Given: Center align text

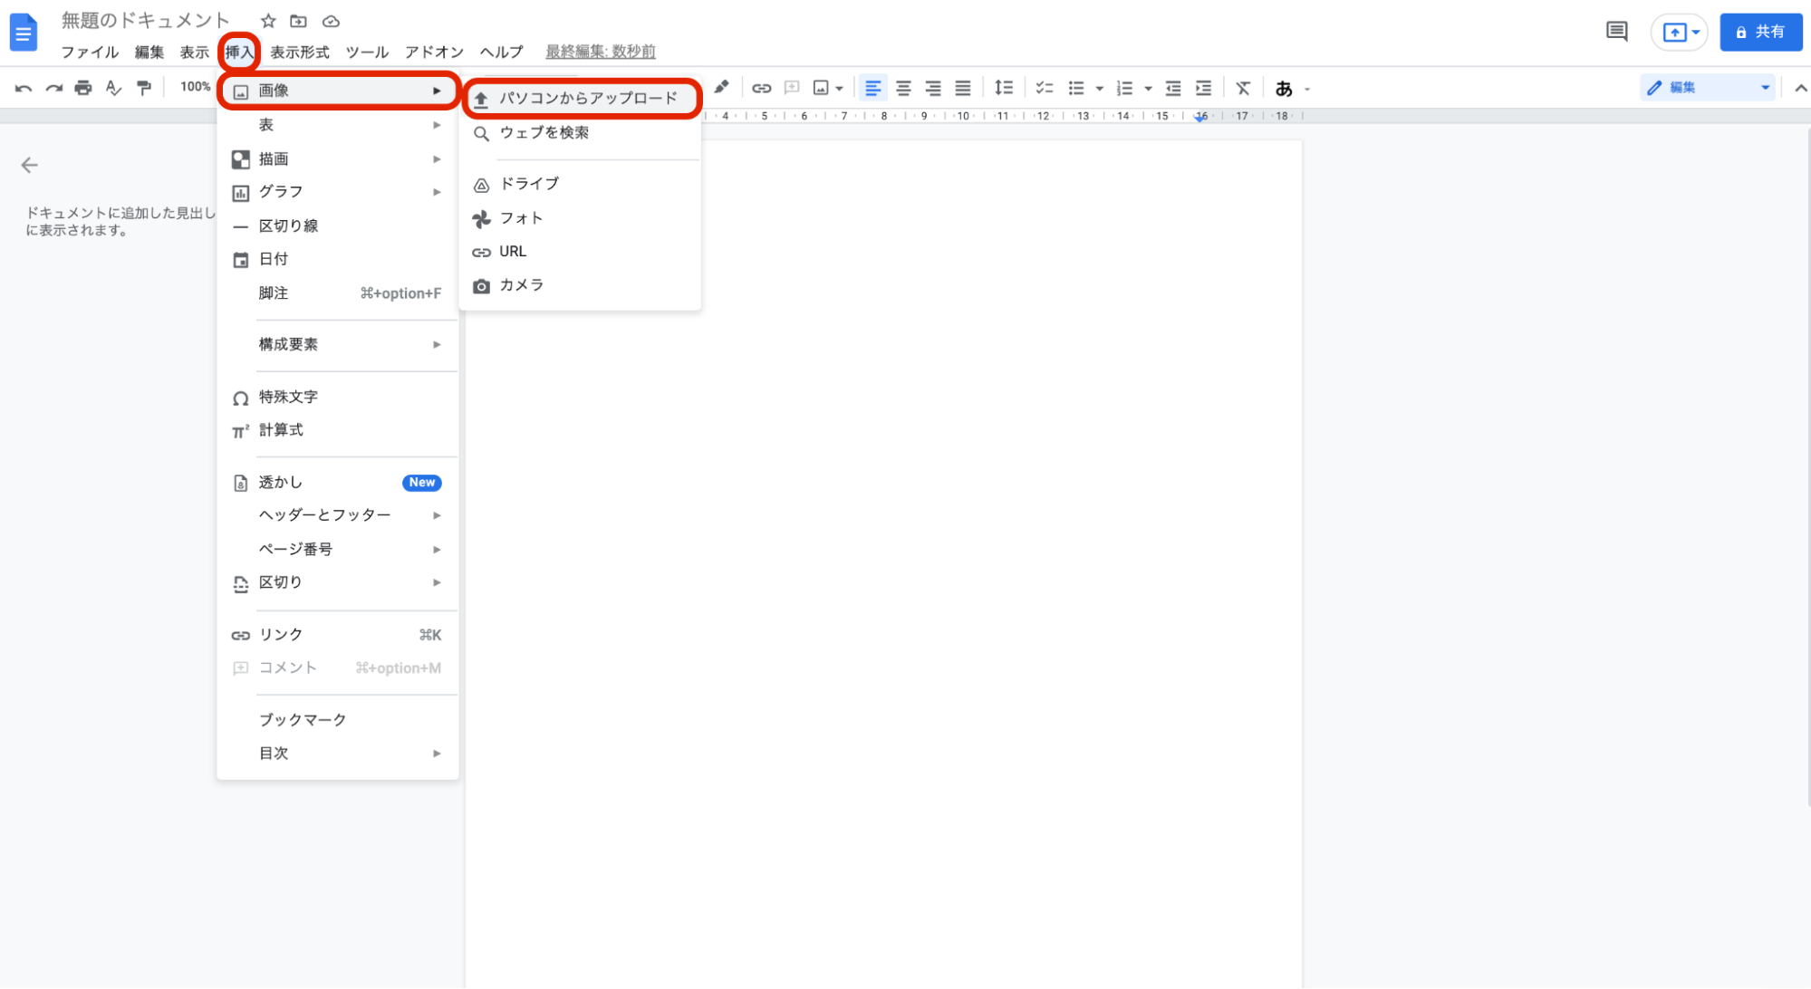Looking at the screenshot, I should click(x=903, y=88).
